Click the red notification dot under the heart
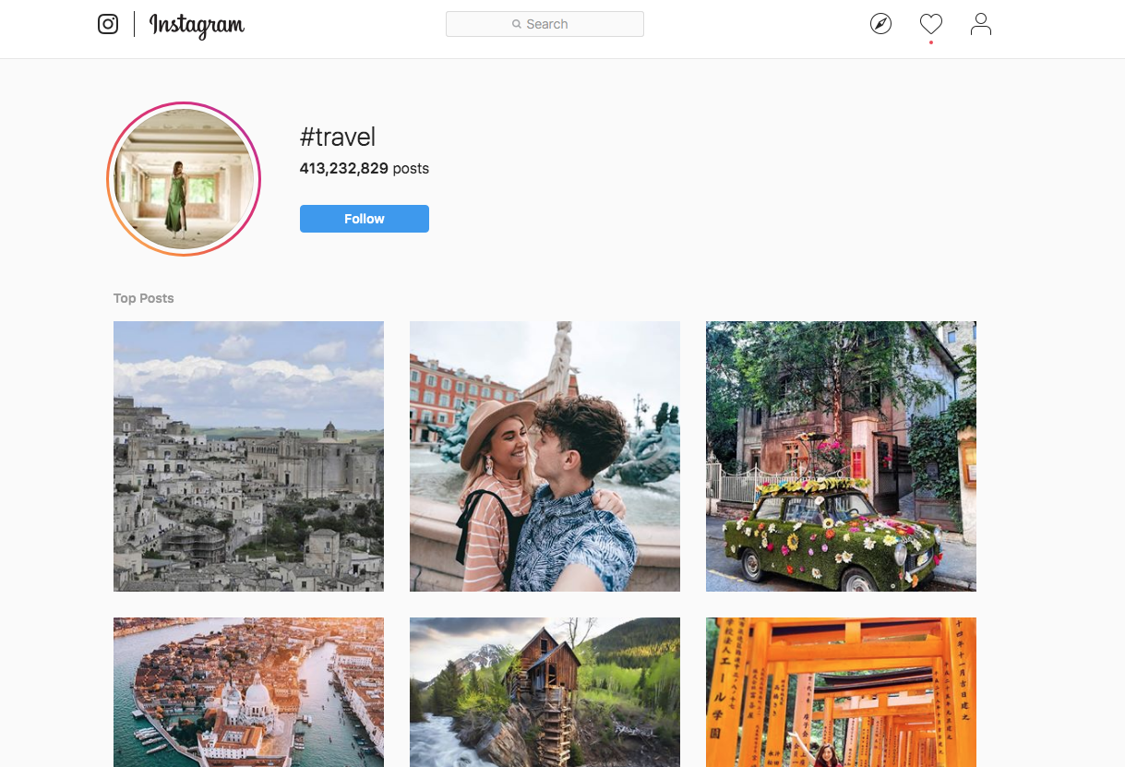The width and height of the screenshot is (1125, 767). [930, 42]
